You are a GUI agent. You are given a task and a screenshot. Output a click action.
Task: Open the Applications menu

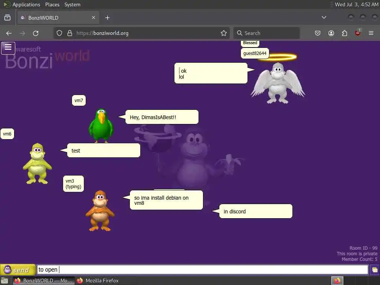pos(26,4)
